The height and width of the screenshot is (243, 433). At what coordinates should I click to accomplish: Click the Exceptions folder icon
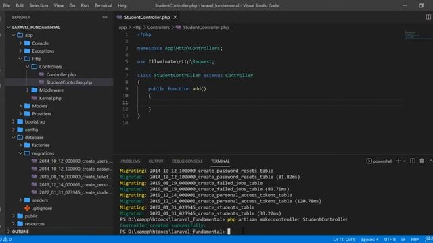click(27, 51)
